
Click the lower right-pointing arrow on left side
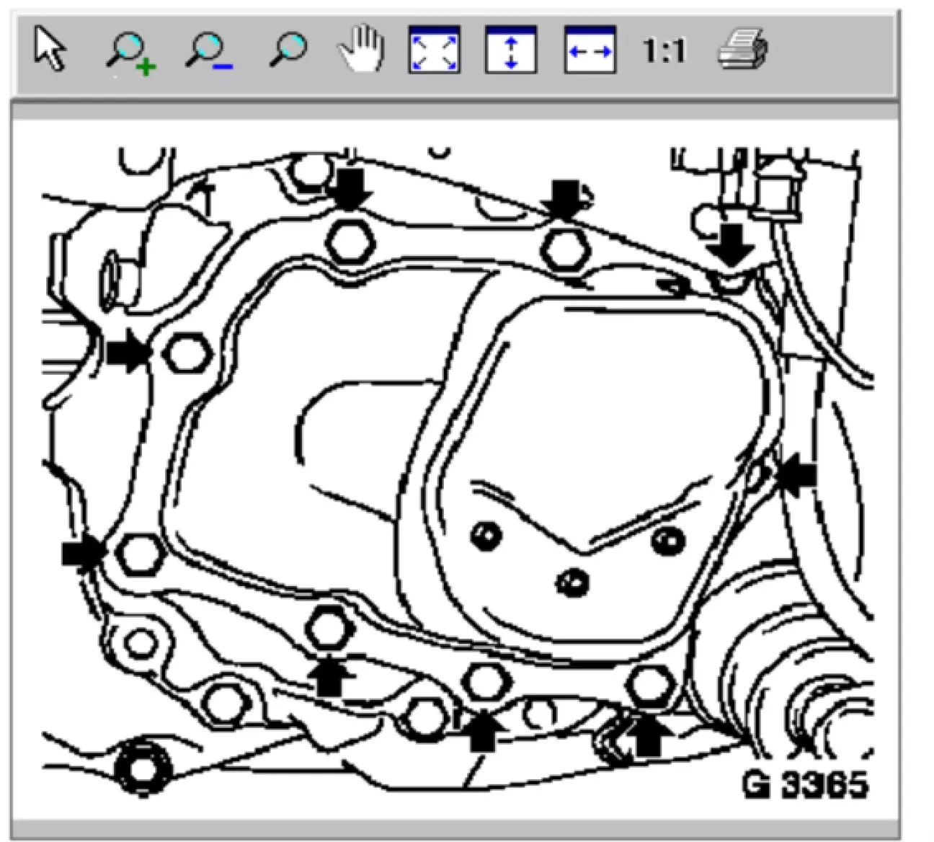tap(83, 554)
